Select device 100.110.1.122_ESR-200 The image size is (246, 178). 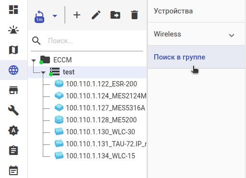(x=101, y=84)
